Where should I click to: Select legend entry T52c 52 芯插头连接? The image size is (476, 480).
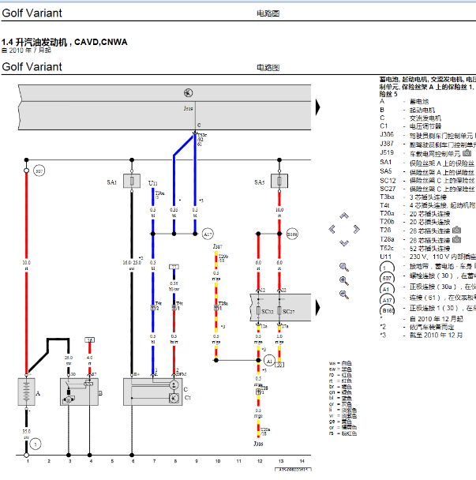[x=414, y=248]
